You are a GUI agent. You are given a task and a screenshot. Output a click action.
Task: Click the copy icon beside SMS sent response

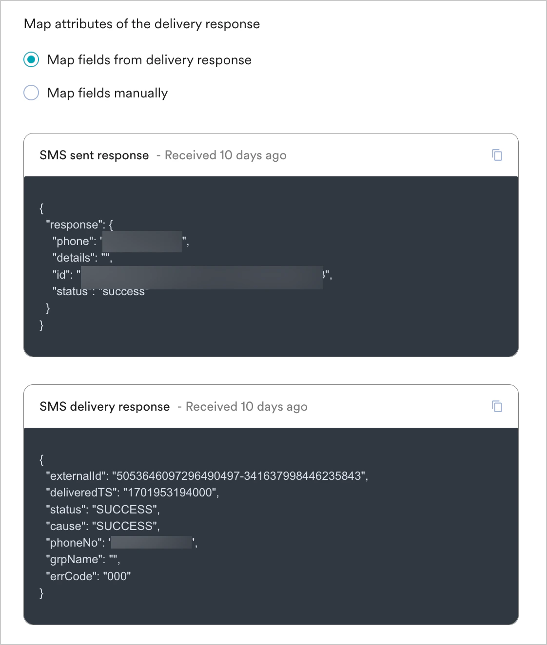(x=497, y=155)
